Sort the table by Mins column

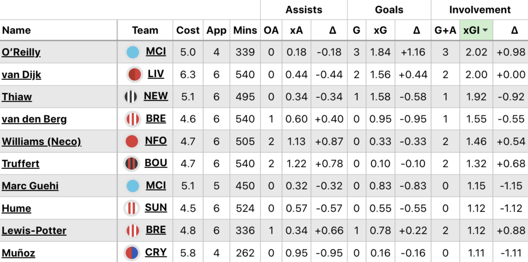click(x=245, y=30)
